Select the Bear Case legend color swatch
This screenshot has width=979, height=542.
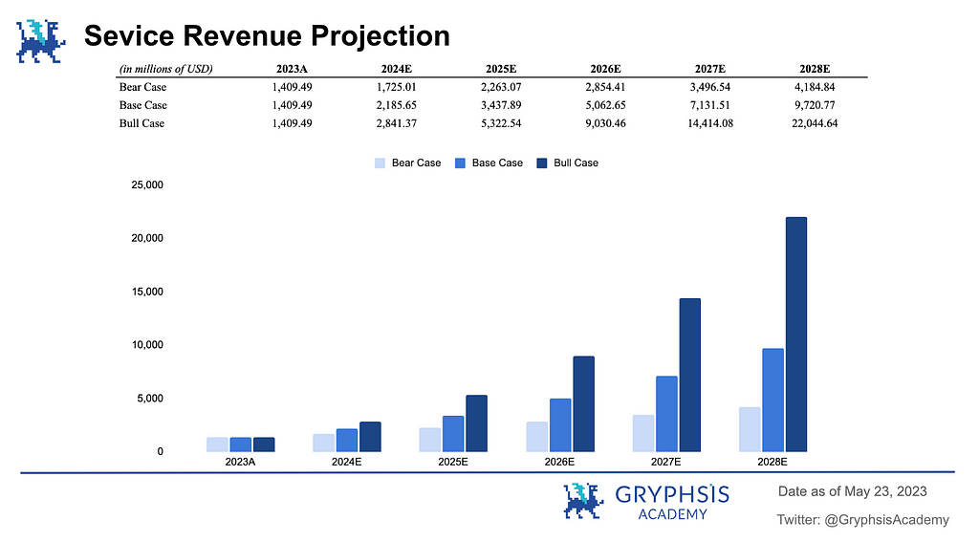(x=381, y=163)
